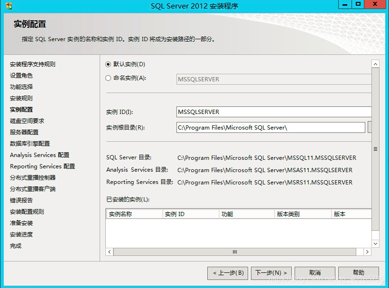Go back with the 上一步(B) button
This screenshot has height=288, width=389.
coord(228,273)
